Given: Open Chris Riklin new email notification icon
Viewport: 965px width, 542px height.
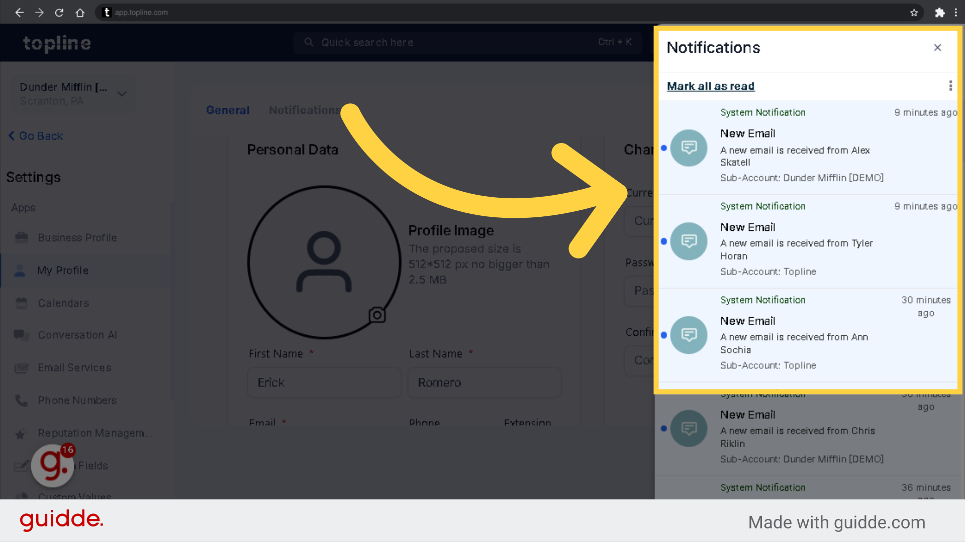Looking at the screenshot, I should coord(689,429).
